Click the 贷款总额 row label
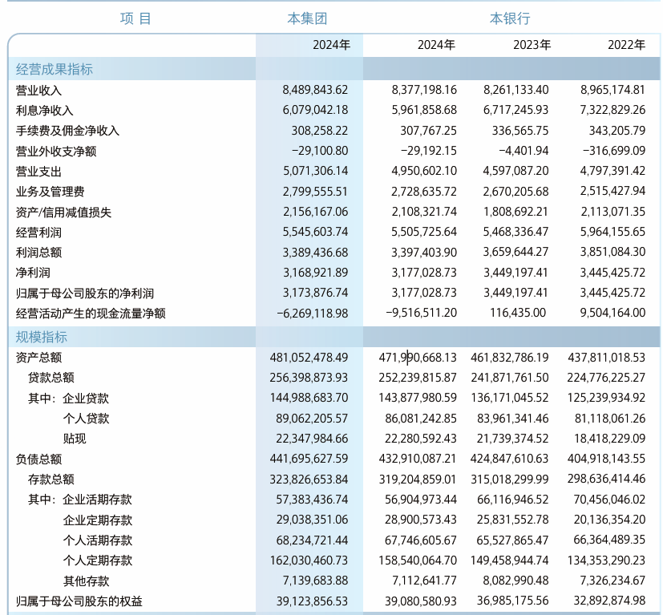The width and height of the screenshot is (663, 615). coord(51,378)
